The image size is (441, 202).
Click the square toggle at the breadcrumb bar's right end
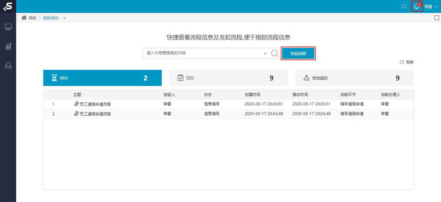pos(437,18)
